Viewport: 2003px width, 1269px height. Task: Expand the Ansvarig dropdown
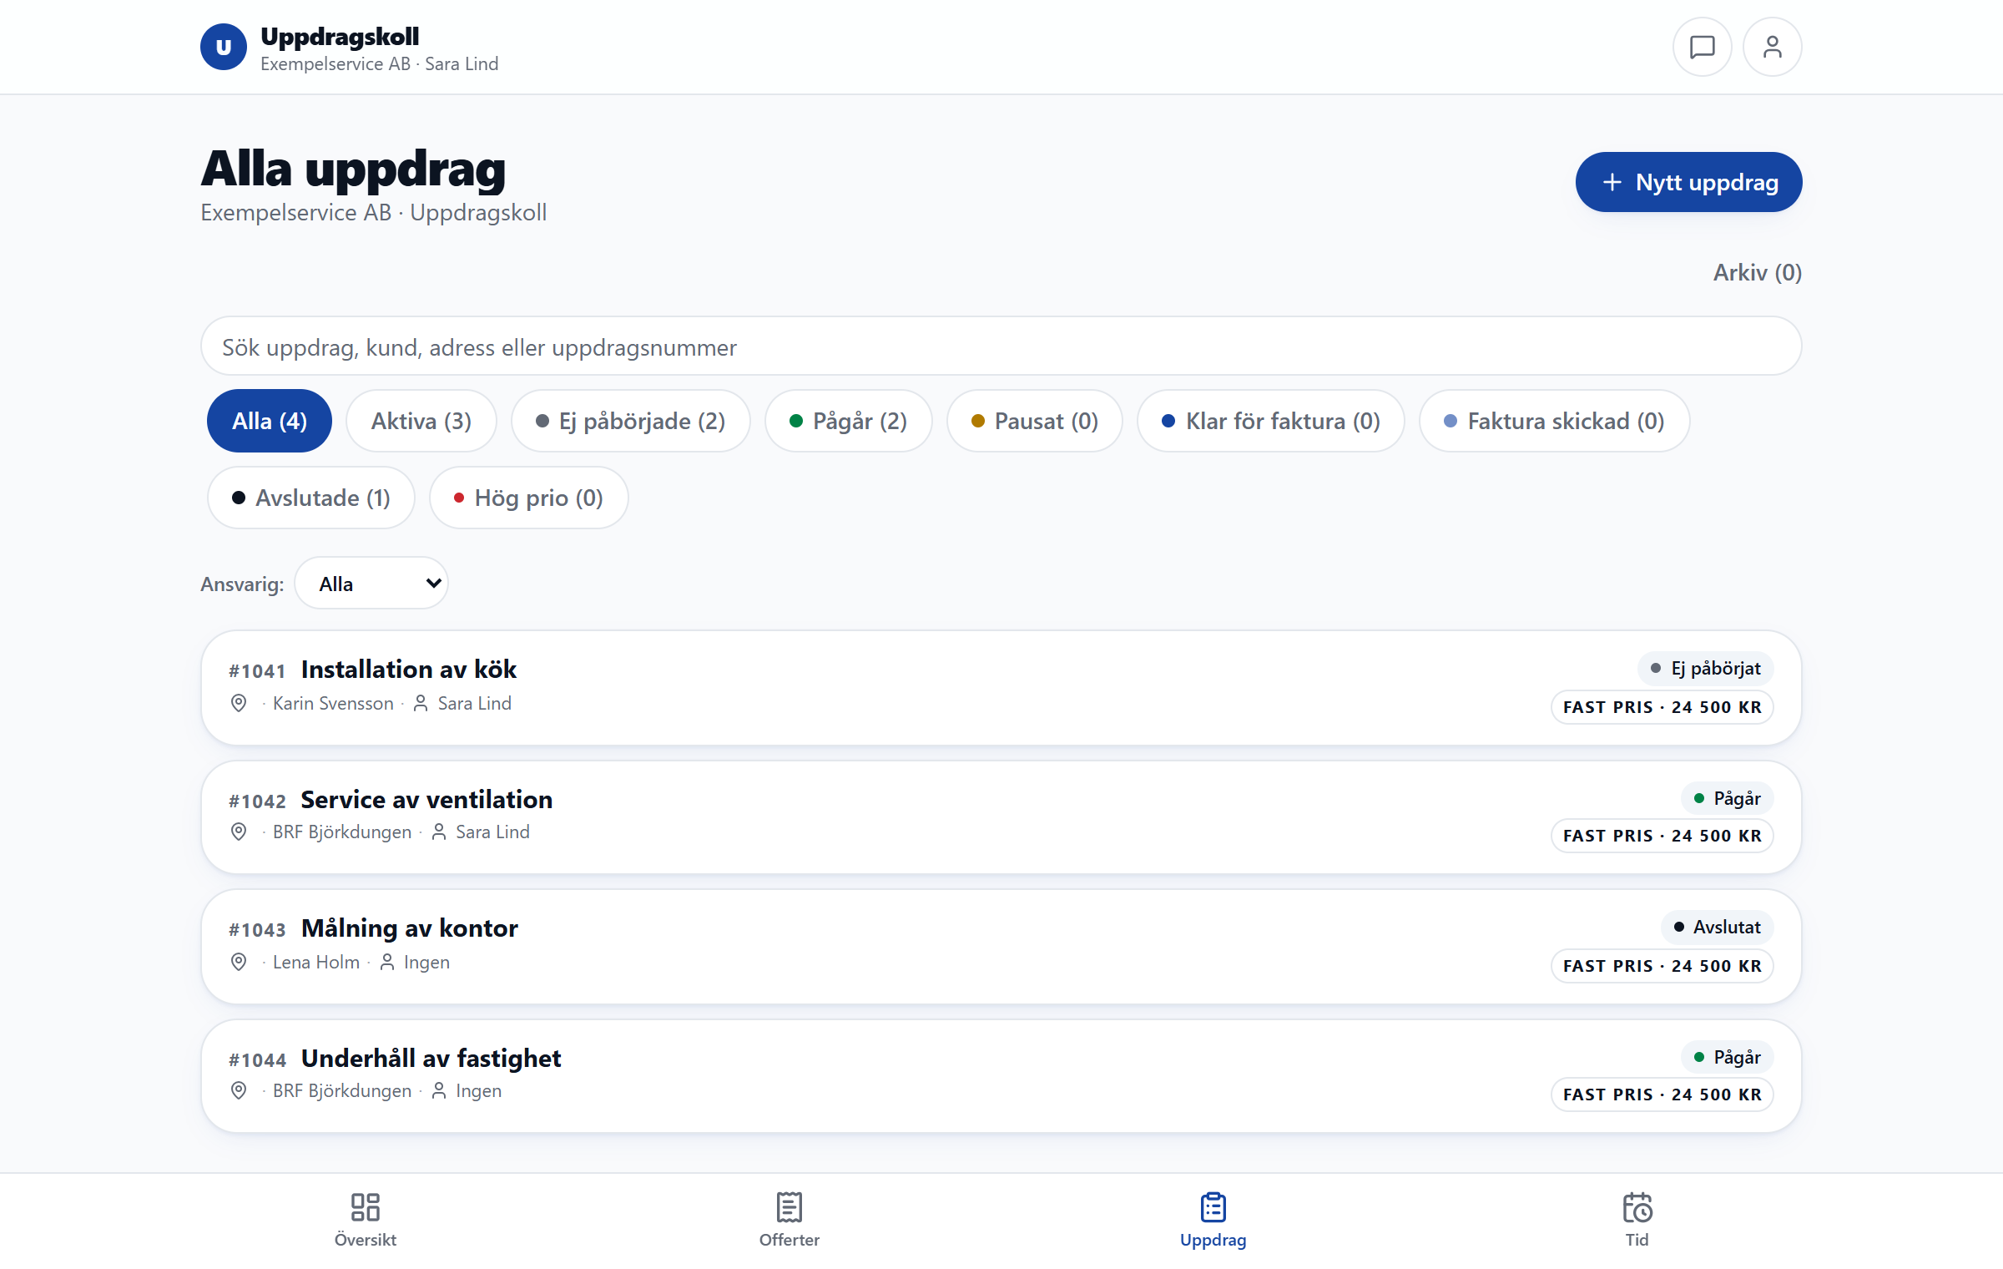(x=371, y=583)
